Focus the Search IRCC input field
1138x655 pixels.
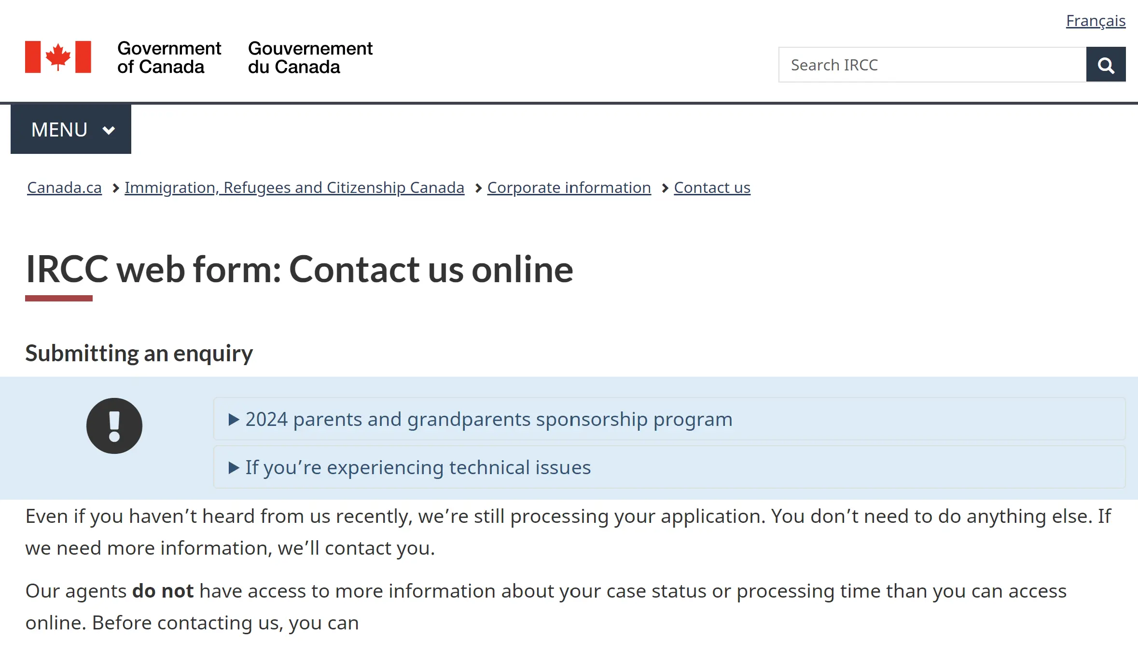click(932, 65)
